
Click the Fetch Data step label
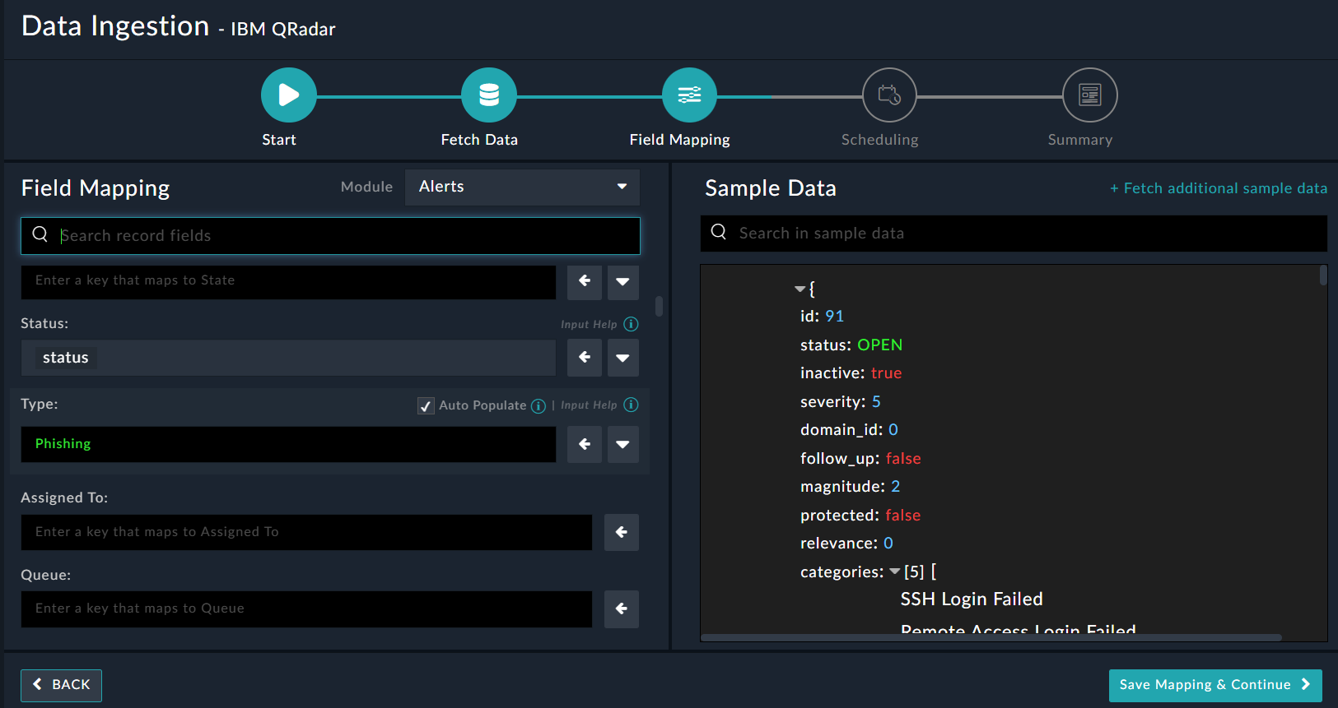click(479, 140)
